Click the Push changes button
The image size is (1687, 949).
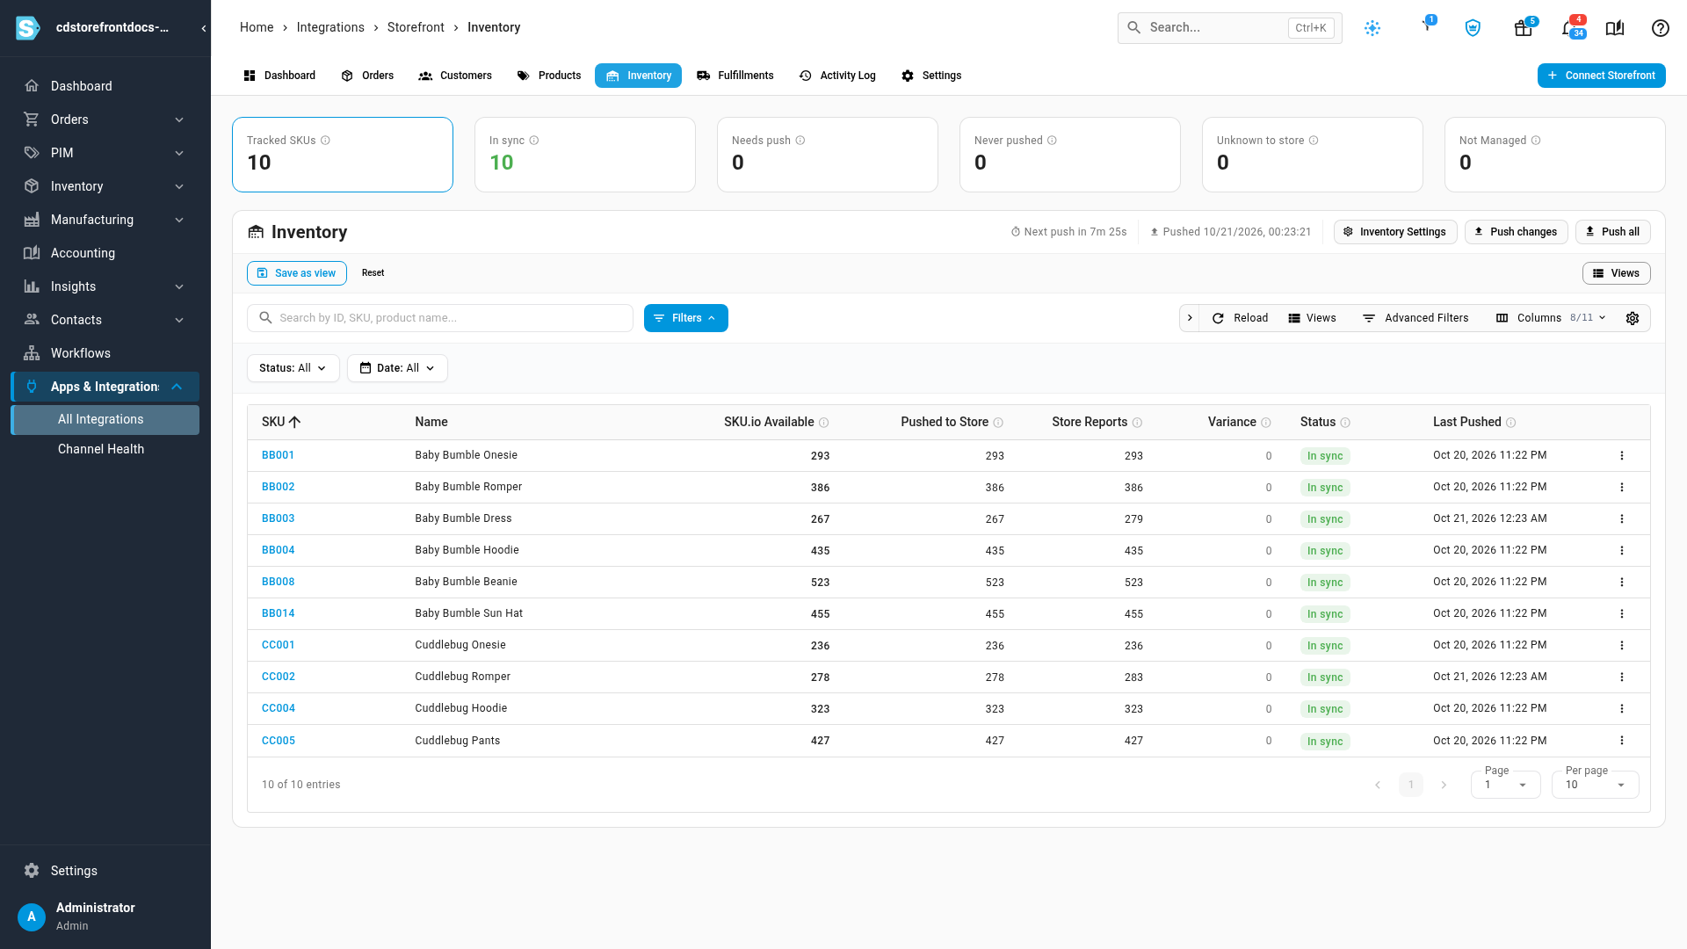(1517, 232)
